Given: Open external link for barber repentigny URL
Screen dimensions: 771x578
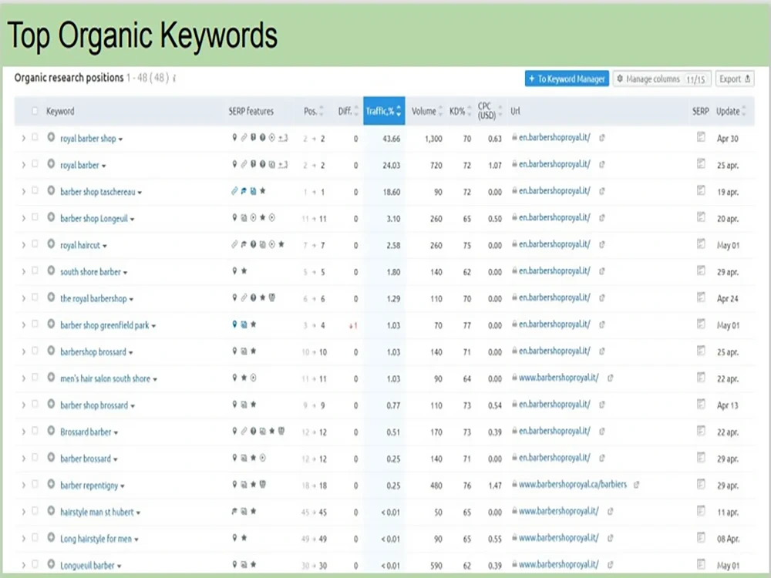Looking at the screenshot, I should 636,485.
